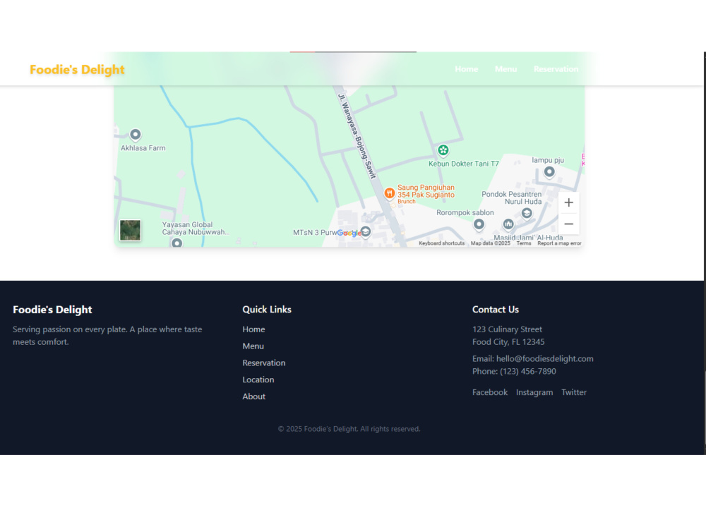The width and height of the screenshot is (706, 529).
Task: Open map Keyboard shortcuts
Action: tap(442, 243)
